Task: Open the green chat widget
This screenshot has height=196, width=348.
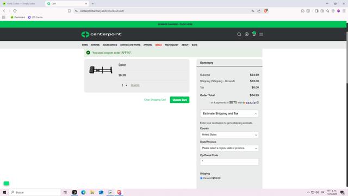Action: pos(7,183)
